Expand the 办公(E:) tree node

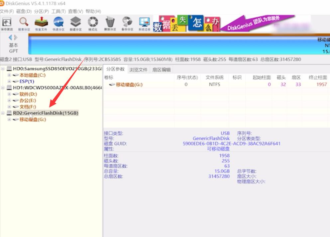9,100
